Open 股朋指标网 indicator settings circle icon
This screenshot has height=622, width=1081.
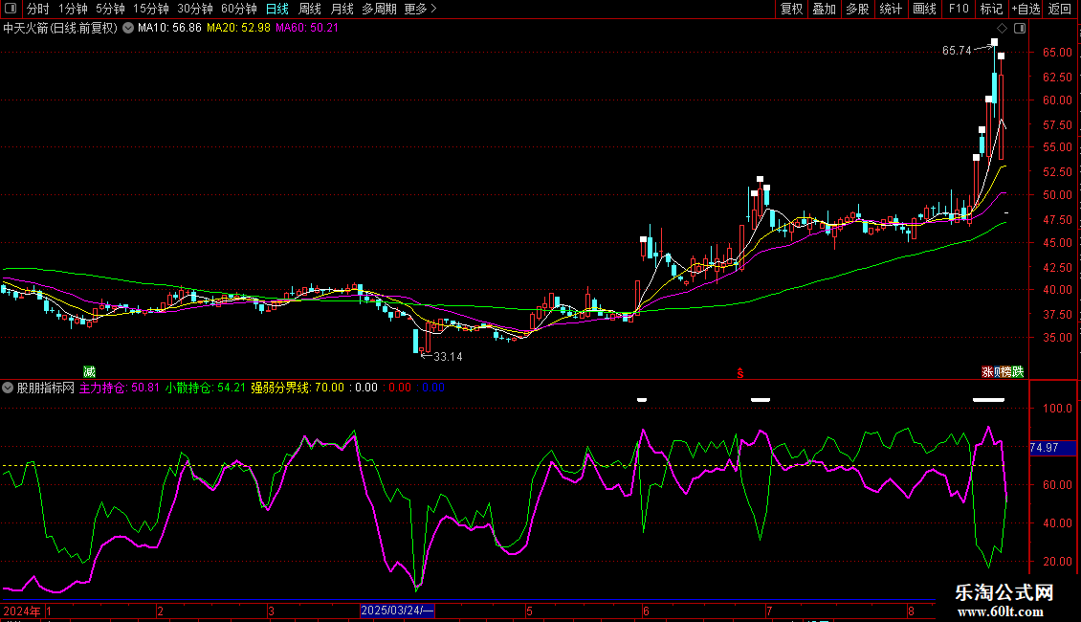(8, 388)
